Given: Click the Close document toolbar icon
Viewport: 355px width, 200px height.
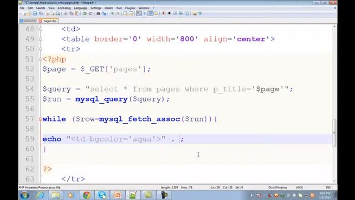Looking at the screenshot, I should [47, 13].
